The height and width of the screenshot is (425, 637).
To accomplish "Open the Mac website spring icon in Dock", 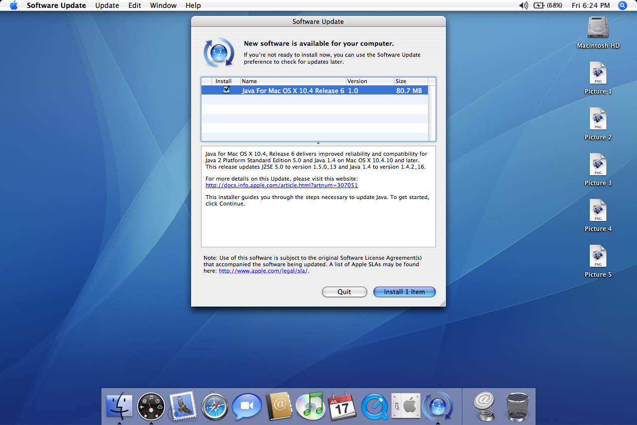I will (x=484, y=406).
